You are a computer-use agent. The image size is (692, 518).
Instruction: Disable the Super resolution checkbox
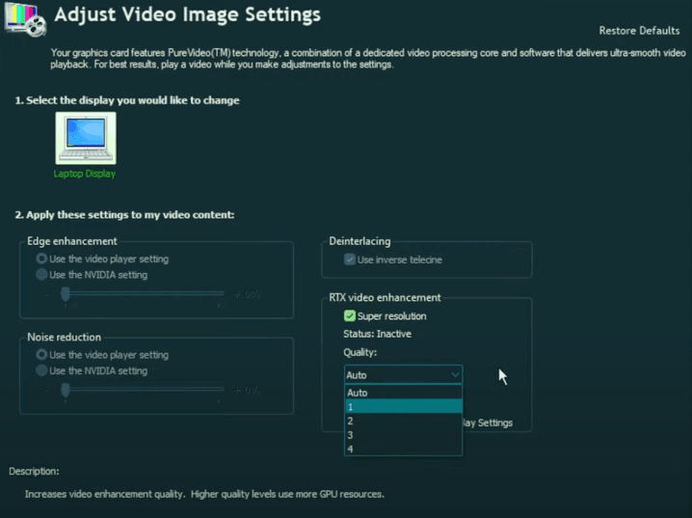[x=350, y=315]
